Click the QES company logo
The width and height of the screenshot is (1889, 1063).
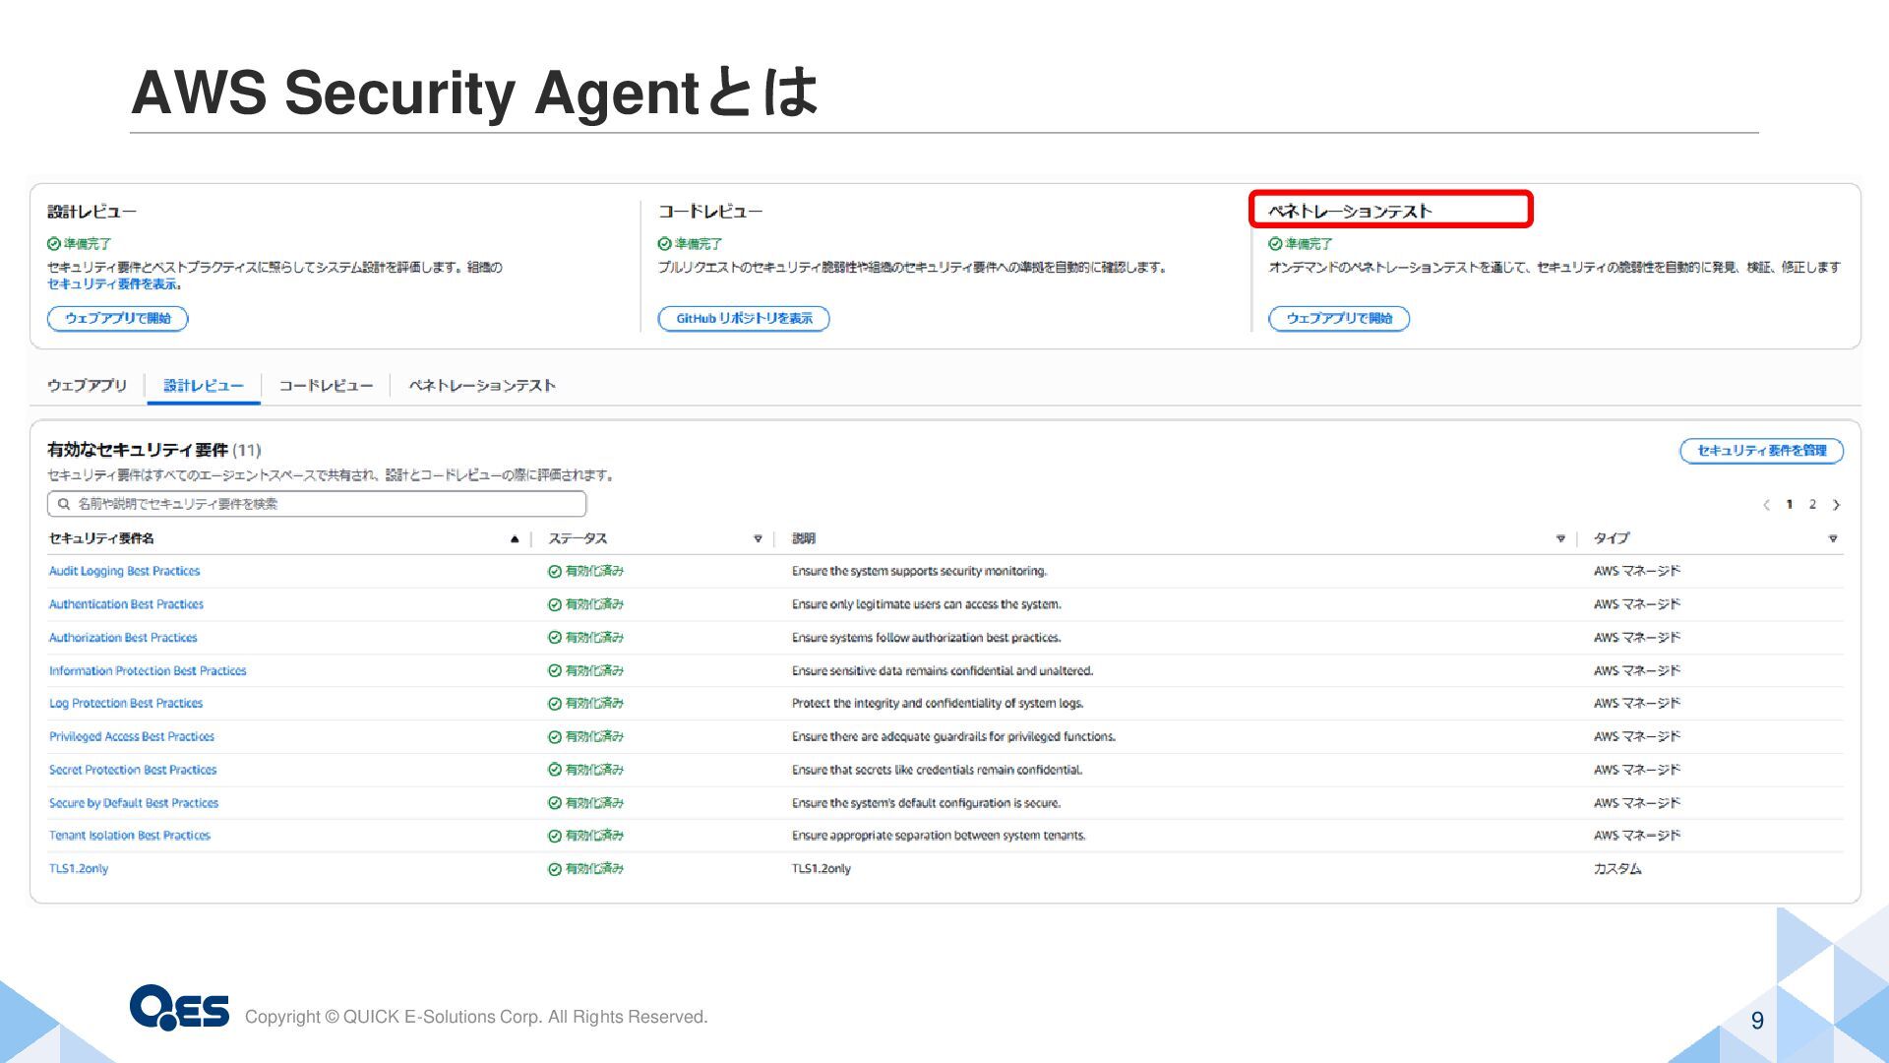coord(179,1007)
